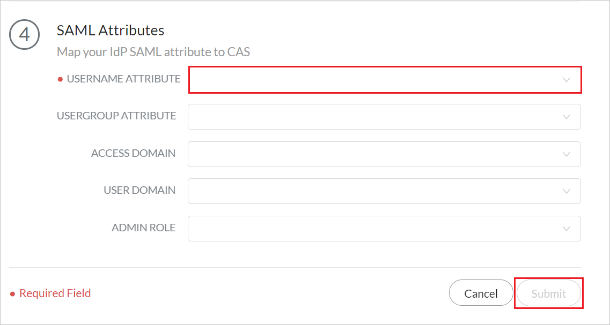Image resolution: width=610 pixels, height=325 pixels.
Task: Click 'Map your IdP SAML attribute' subtitle
Action: click(153, 52)
